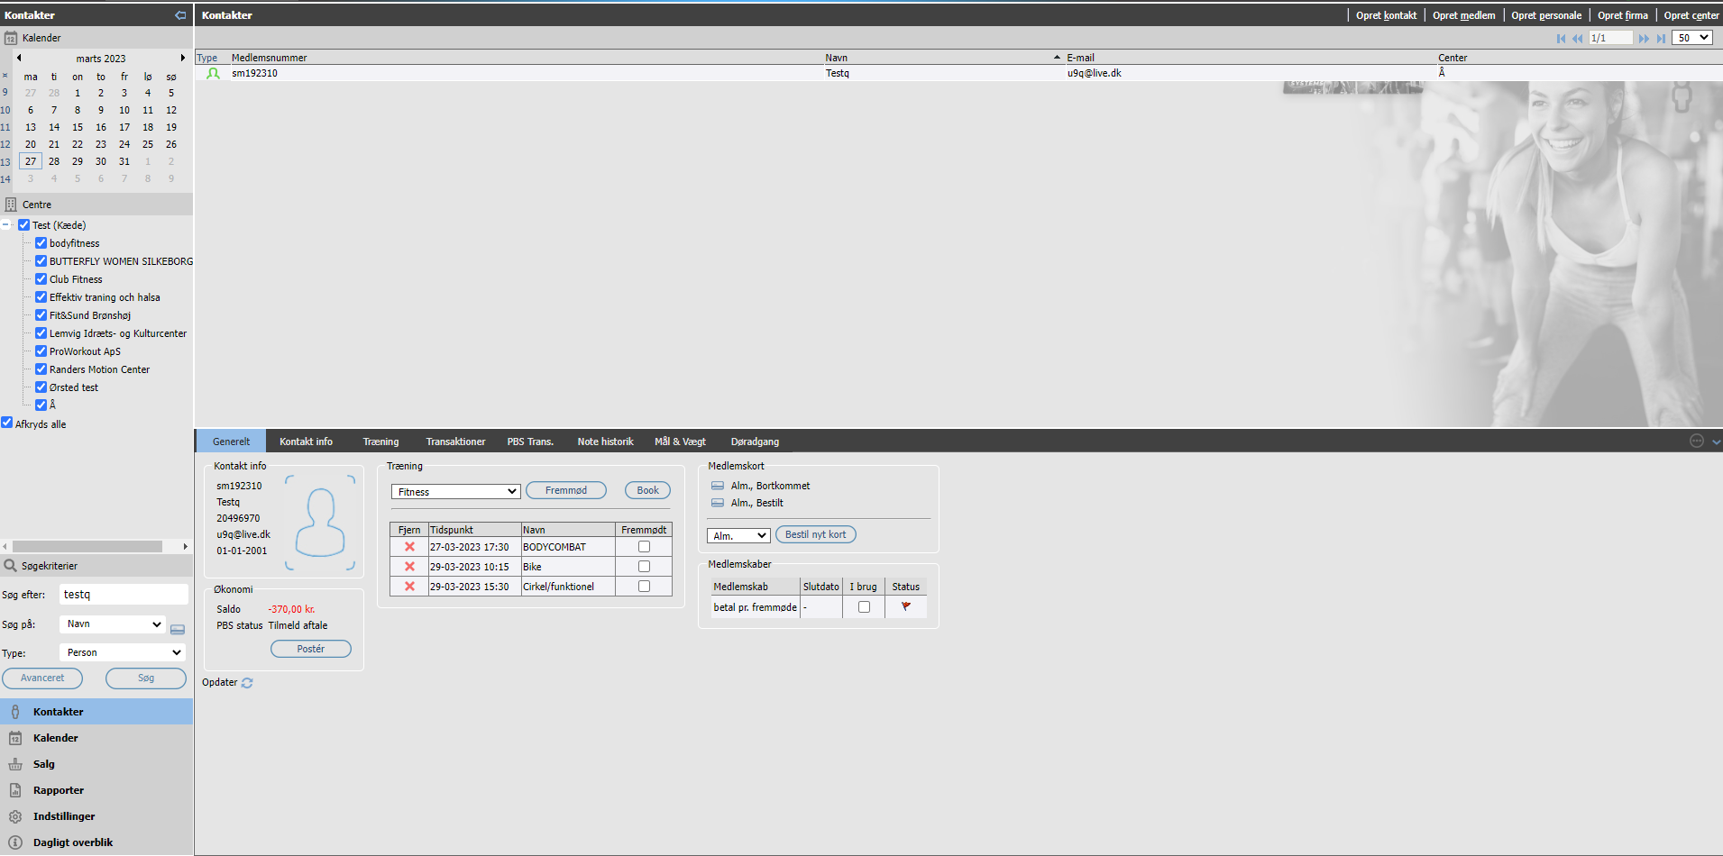This screenshot has height=856, width=1723.
Task: Jump to last results page icon
Action: pyautogui.click(x=1661, y=38)
